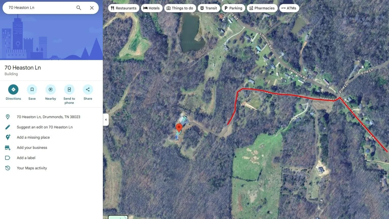The height and width of the screenshot is (219, 389).
Task: Clear the search with the X icon
Action: pos(92,8)
